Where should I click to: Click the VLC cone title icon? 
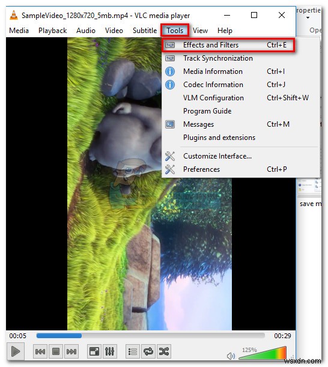pos(14,15)
